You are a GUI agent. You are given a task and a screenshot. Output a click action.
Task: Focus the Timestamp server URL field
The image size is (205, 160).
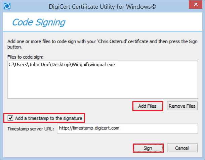click(x=127, y=128)
